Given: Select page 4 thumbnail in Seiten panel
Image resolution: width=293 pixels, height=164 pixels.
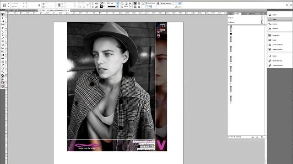Looking at the screenshot, I should pyautogui.click(x=231, y=59).
